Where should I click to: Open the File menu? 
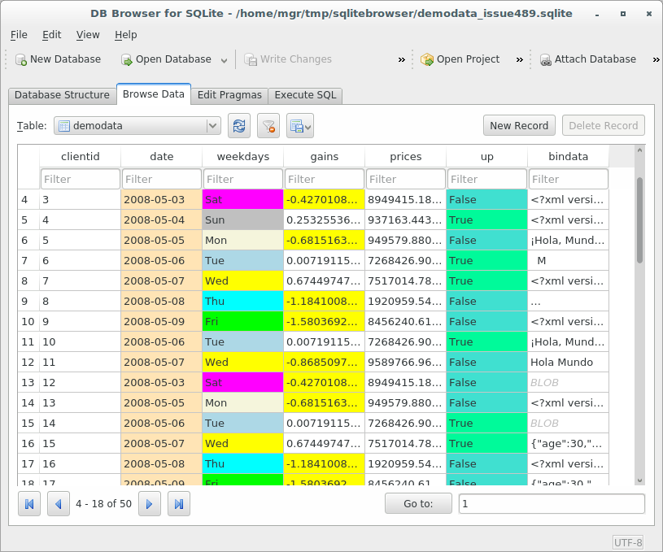(19, 35)
